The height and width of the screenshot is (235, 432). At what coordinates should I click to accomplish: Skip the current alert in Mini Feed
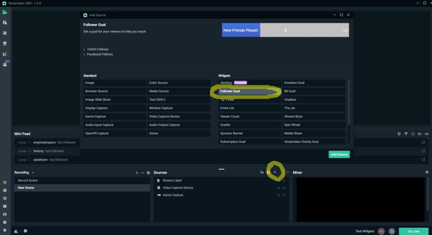click(420, 134)
